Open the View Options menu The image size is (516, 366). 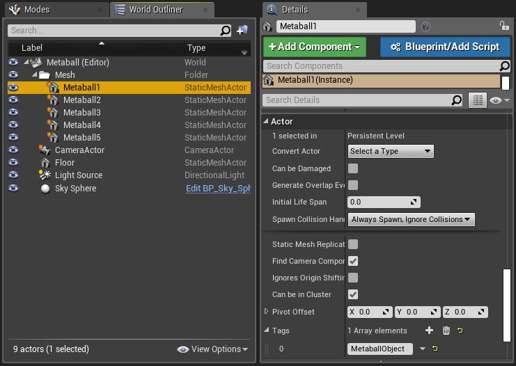212,349
